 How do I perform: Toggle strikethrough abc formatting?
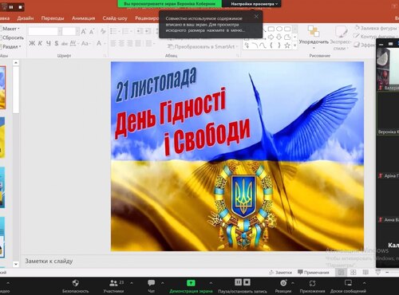pyautogui.click(x=65, y=43)
